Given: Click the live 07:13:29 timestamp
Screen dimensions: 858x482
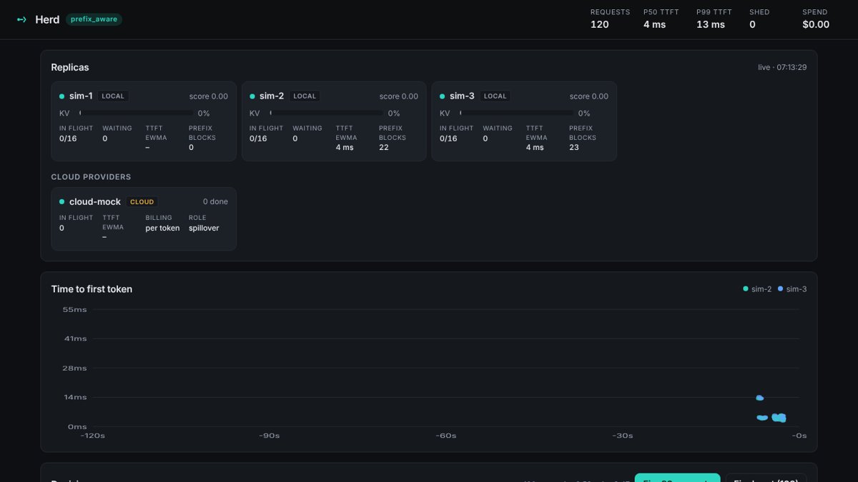Looking at the screenshot, I should (782, 67).
